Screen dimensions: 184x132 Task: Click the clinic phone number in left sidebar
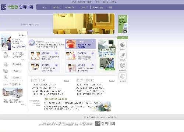point(19,47)
